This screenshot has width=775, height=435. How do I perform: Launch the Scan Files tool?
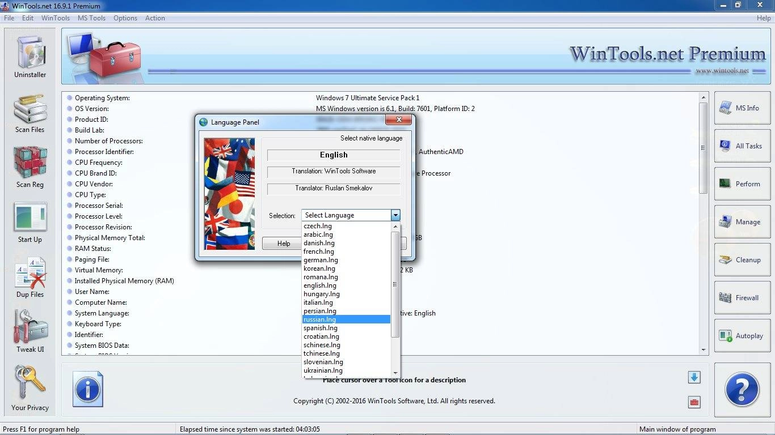(30, 113)
